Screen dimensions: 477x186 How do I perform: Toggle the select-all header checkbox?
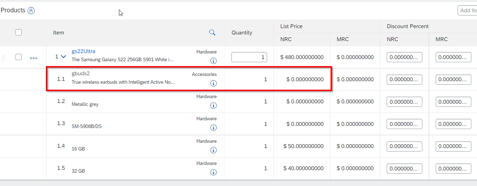tap(19, 32)
